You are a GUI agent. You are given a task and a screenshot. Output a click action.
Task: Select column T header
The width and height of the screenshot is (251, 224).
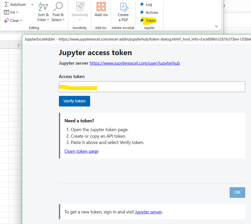(x=19, y=46)
